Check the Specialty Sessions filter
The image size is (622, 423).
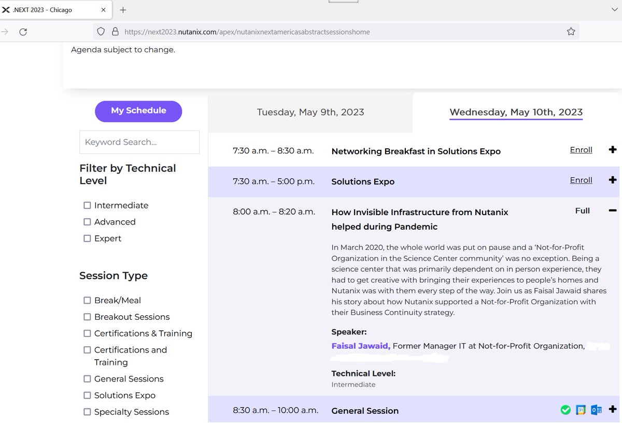click(x=87, y=412)
